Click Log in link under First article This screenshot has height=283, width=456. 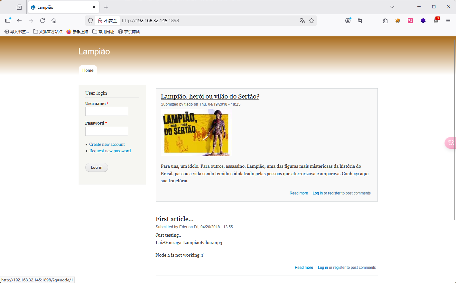coord(323,268)
